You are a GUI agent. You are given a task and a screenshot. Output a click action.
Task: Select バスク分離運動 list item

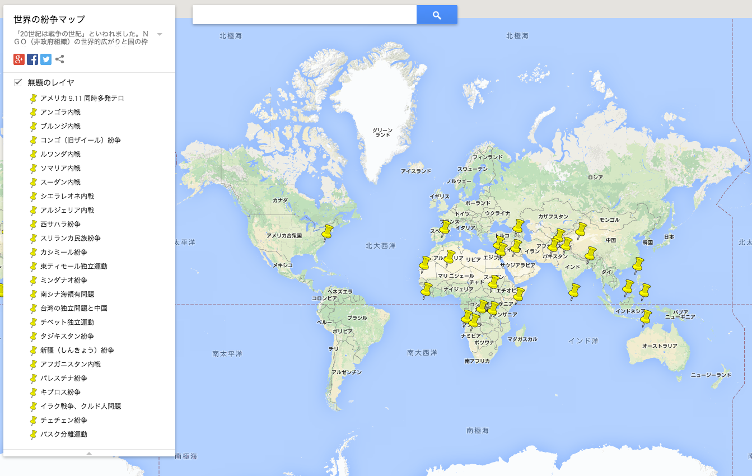pos(64,434)
